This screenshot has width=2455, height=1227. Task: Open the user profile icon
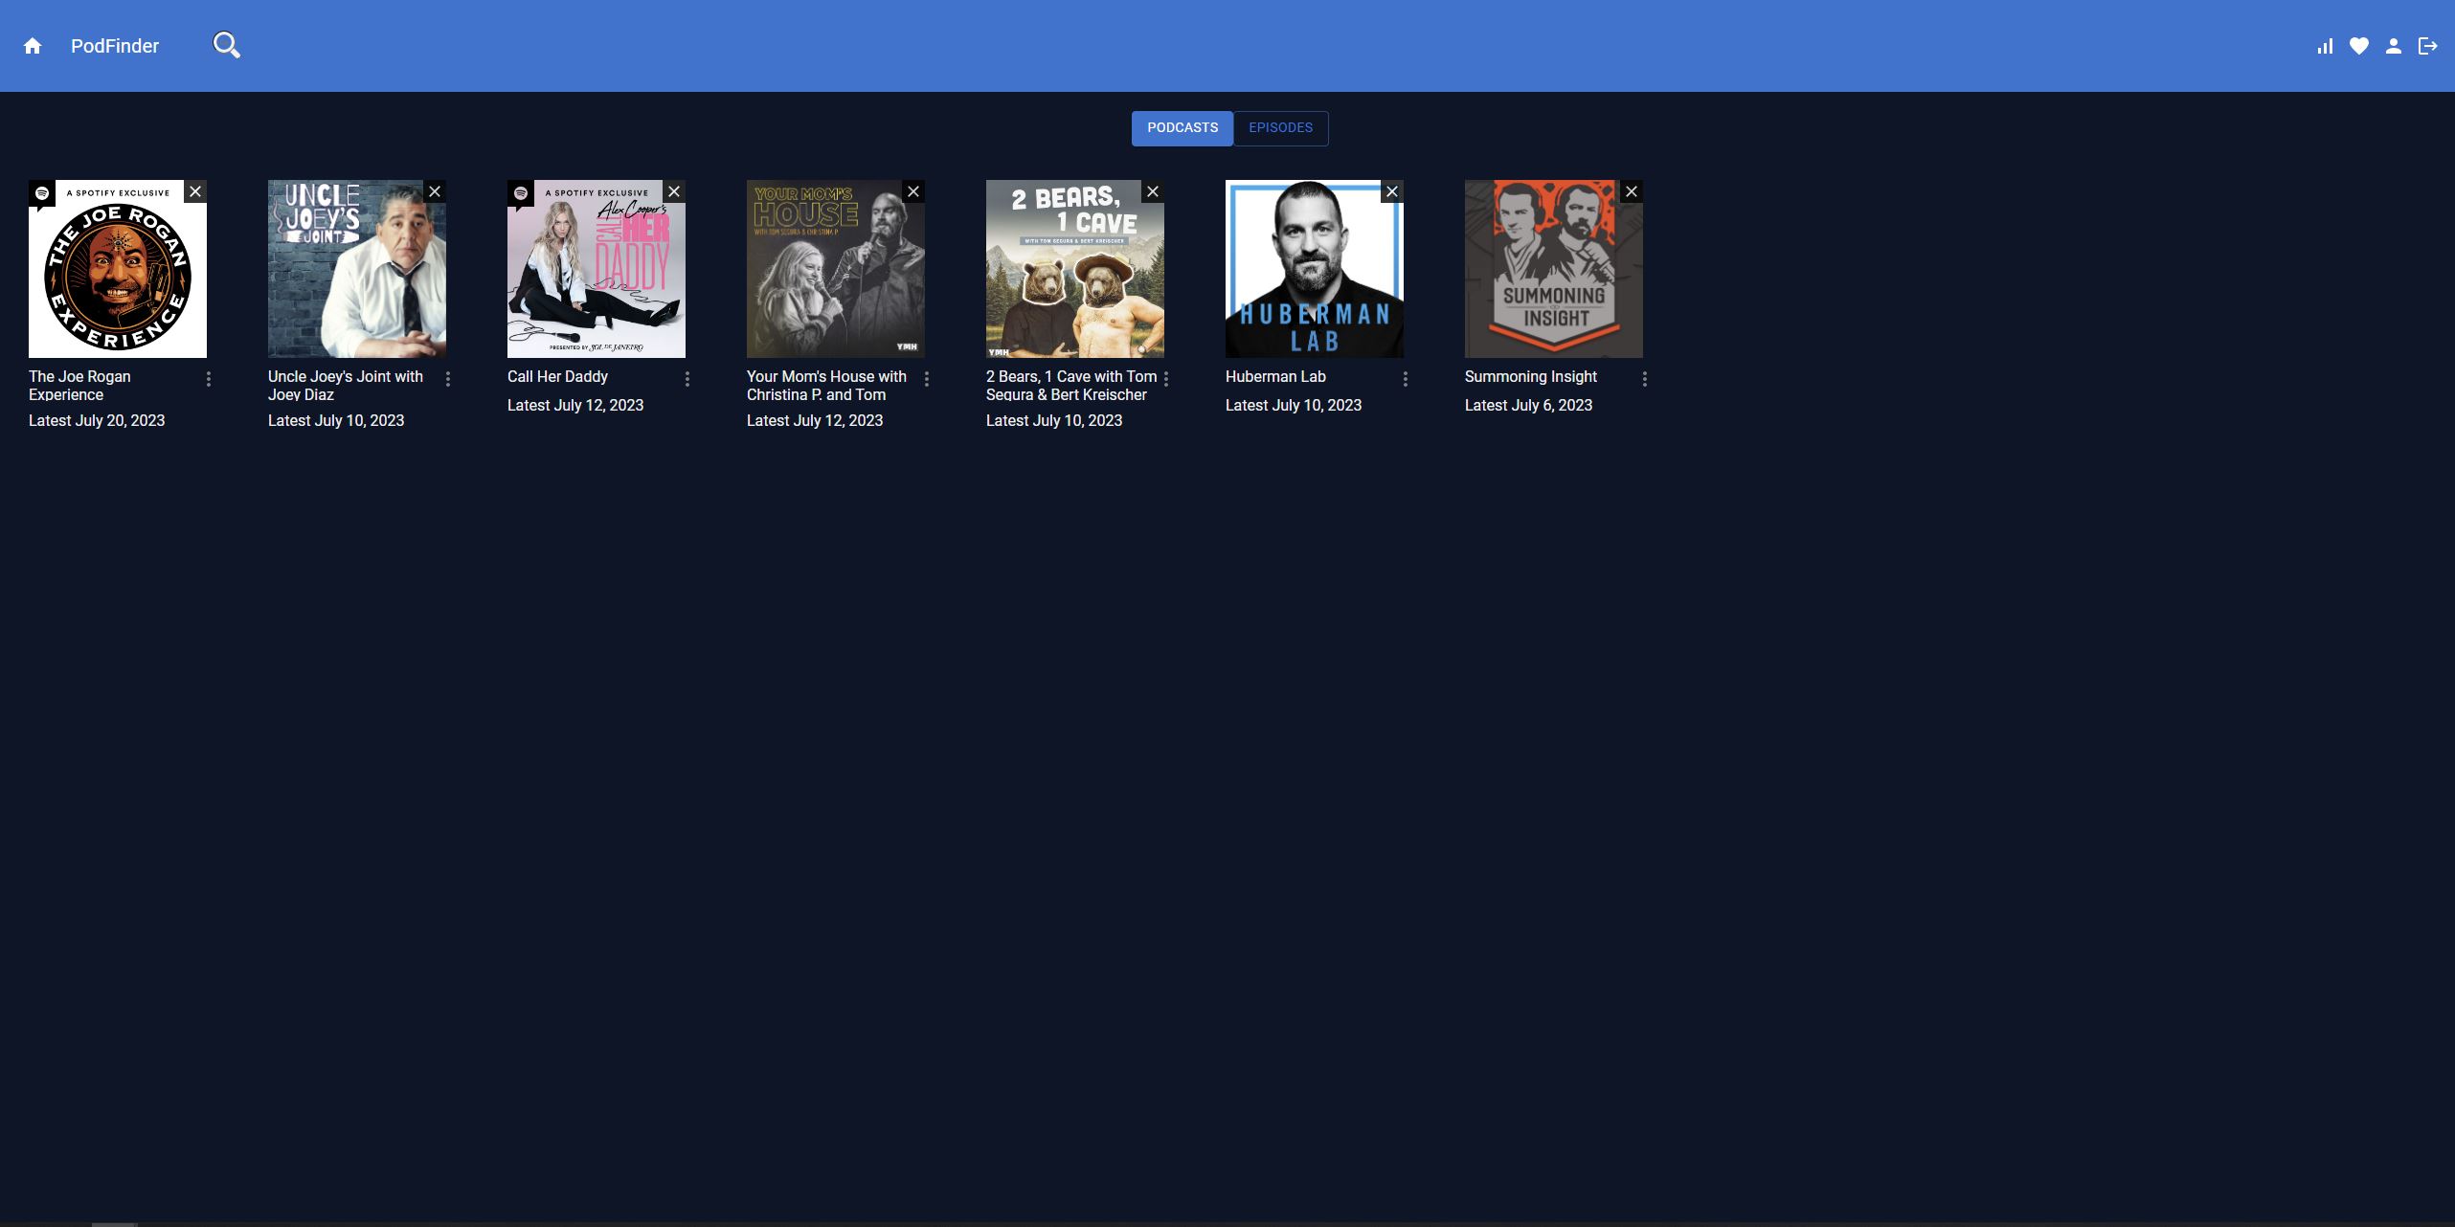click(x=2394, y=46)
